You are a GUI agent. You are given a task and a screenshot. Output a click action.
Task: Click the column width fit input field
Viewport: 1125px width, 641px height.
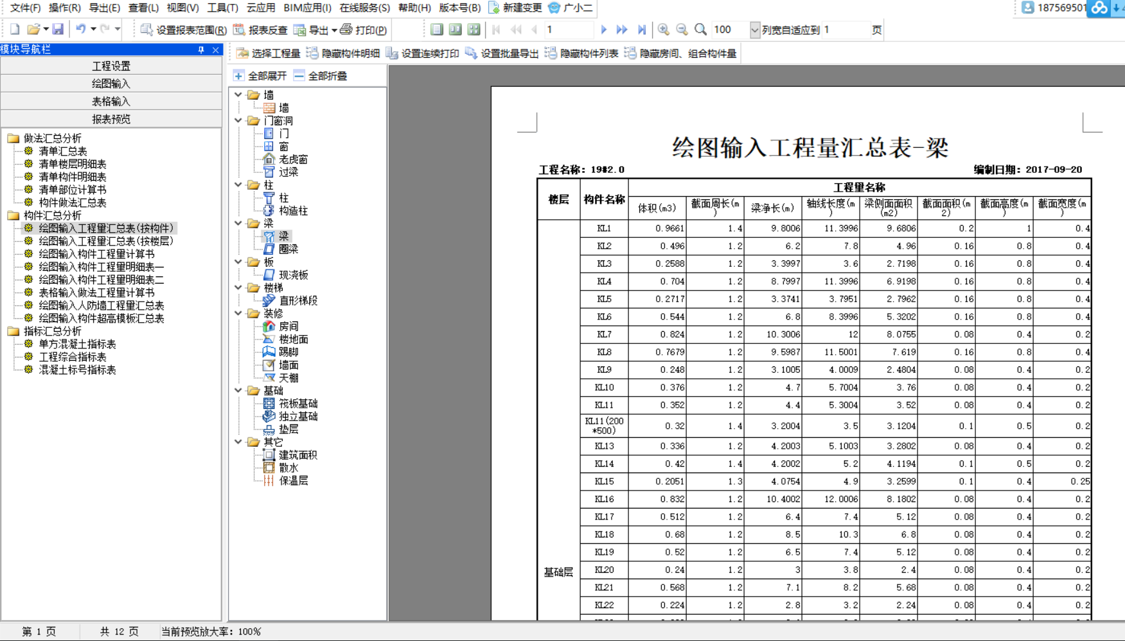(846, 30)
